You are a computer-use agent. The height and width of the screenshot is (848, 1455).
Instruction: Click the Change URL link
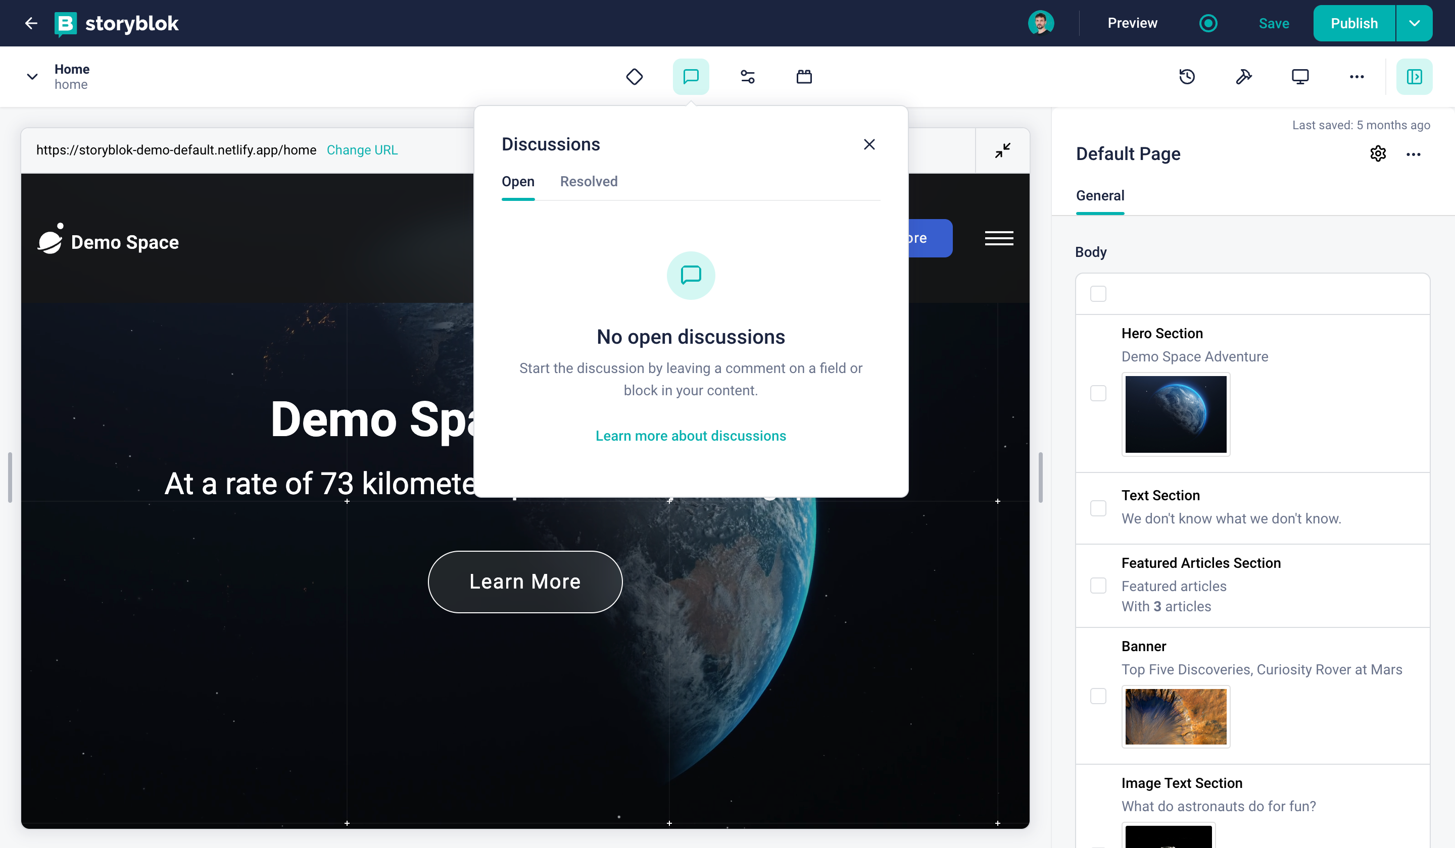[x=362, y=150]
